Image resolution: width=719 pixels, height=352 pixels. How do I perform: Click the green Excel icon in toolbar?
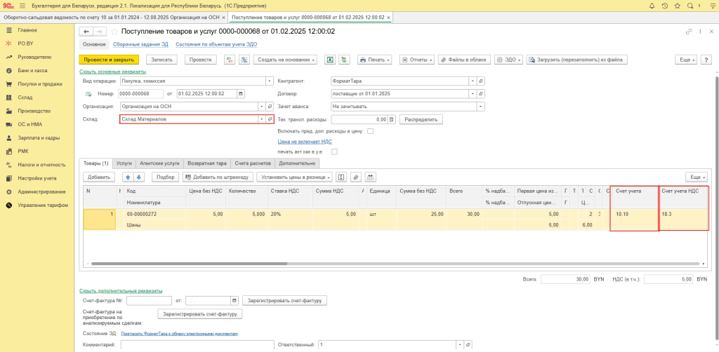tap(329, 60)
